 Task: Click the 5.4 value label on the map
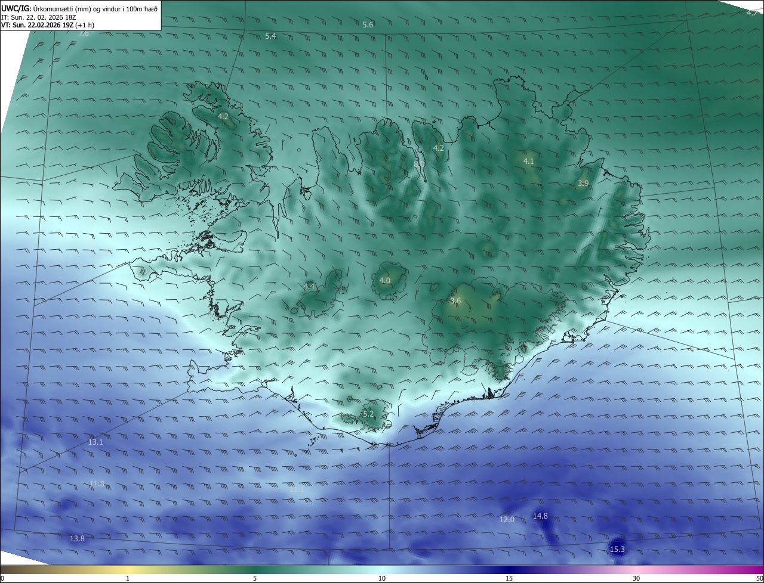(270, 36)
